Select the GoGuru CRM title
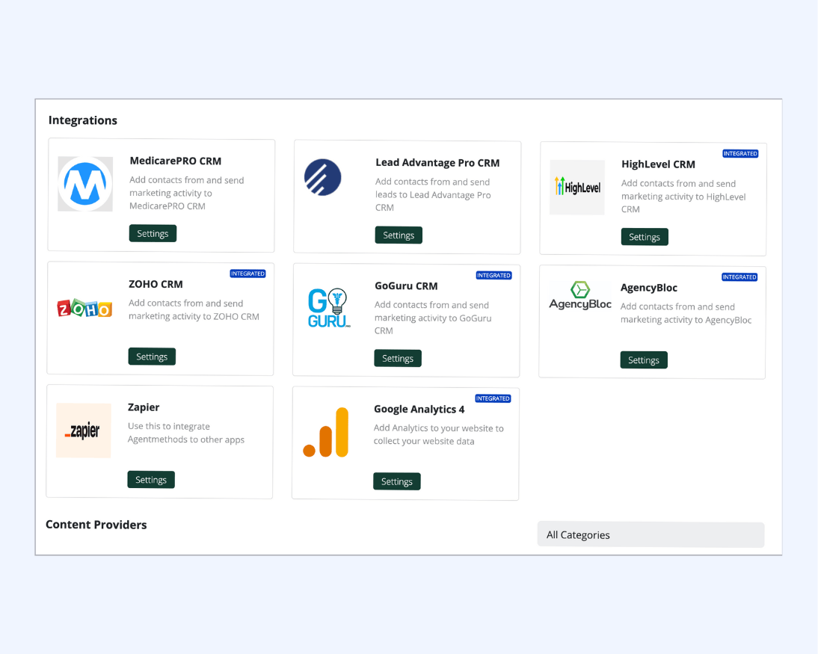This screenshot has width=818, height=654. click(406, 286)
